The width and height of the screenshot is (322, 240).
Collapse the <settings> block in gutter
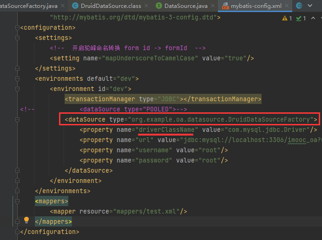(x=17, y=38)
